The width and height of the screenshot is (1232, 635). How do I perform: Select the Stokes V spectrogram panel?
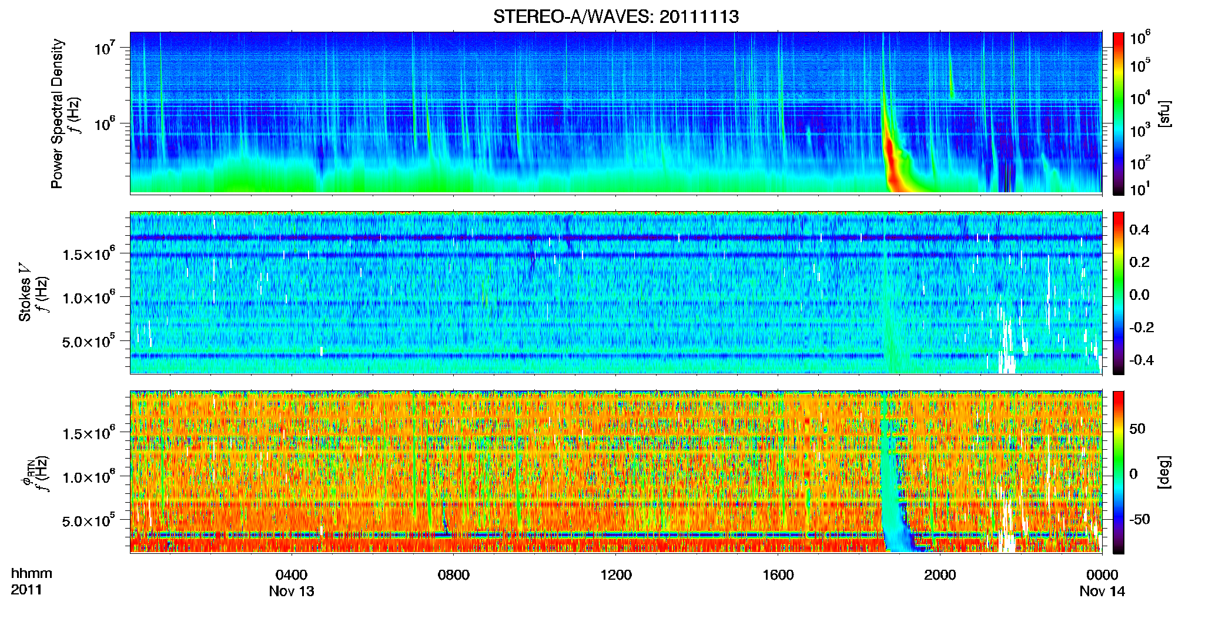616,293
